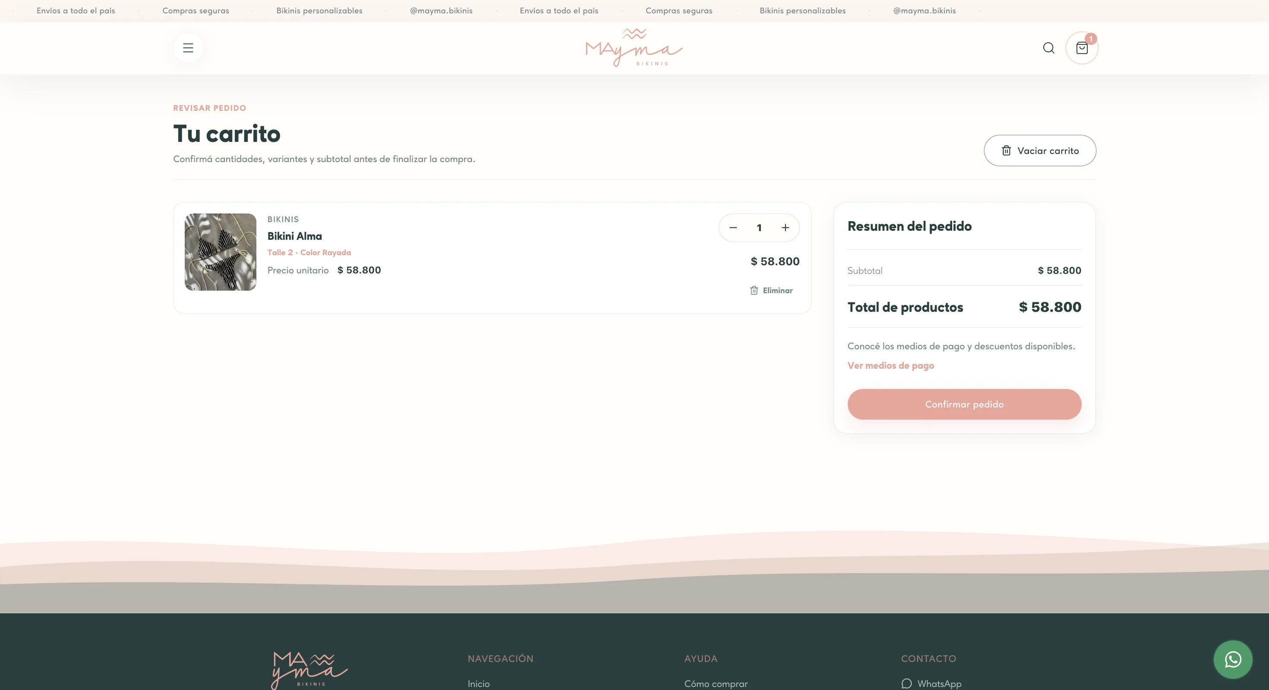
Task: Click the Bikini Alma quantity value 1
Action: coord(759,228)
